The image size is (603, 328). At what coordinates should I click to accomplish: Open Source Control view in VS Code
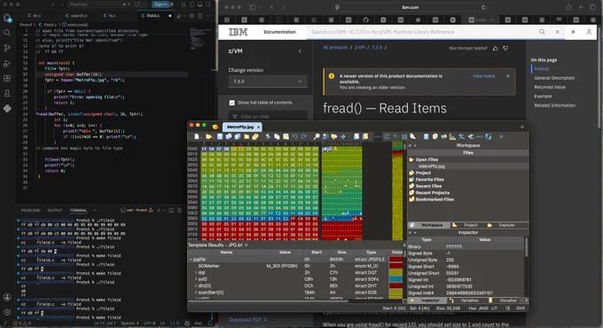[x=7, y=48]
